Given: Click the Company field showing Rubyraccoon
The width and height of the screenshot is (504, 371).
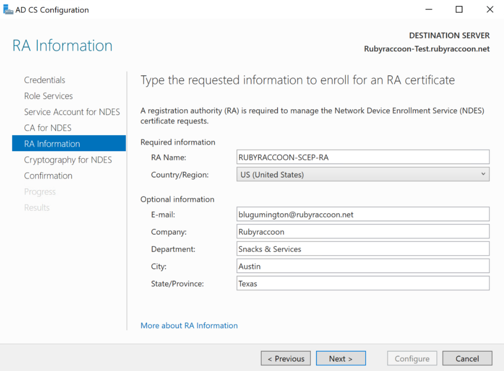Looking at the screenshot, I should click(x=362, y=231).
